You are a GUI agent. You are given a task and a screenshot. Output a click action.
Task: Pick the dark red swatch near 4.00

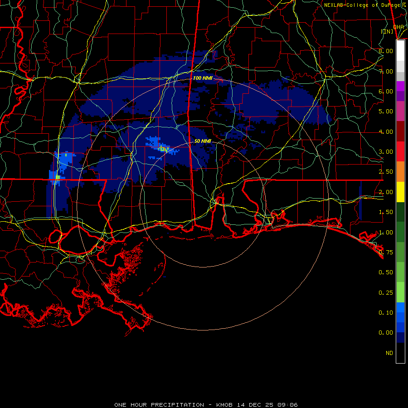(x=400, y=131)
